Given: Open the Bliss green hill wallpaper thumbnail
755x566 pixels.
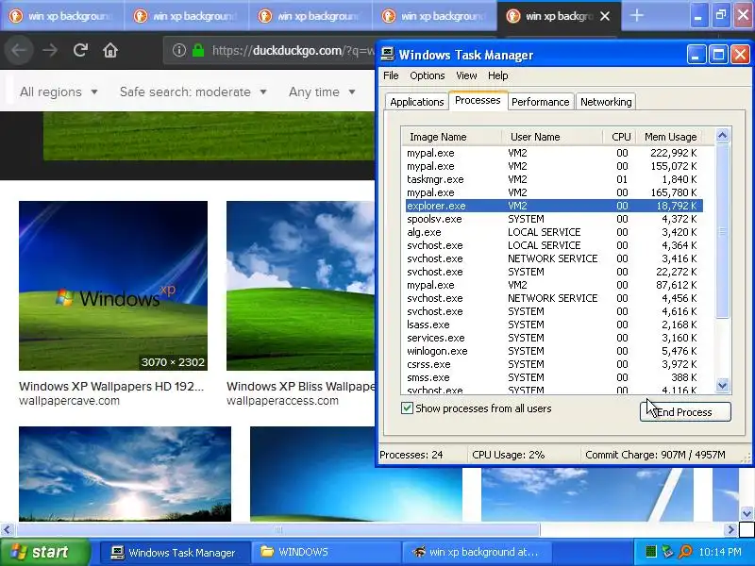Looking at the screenshot, I should pos(300,286).
